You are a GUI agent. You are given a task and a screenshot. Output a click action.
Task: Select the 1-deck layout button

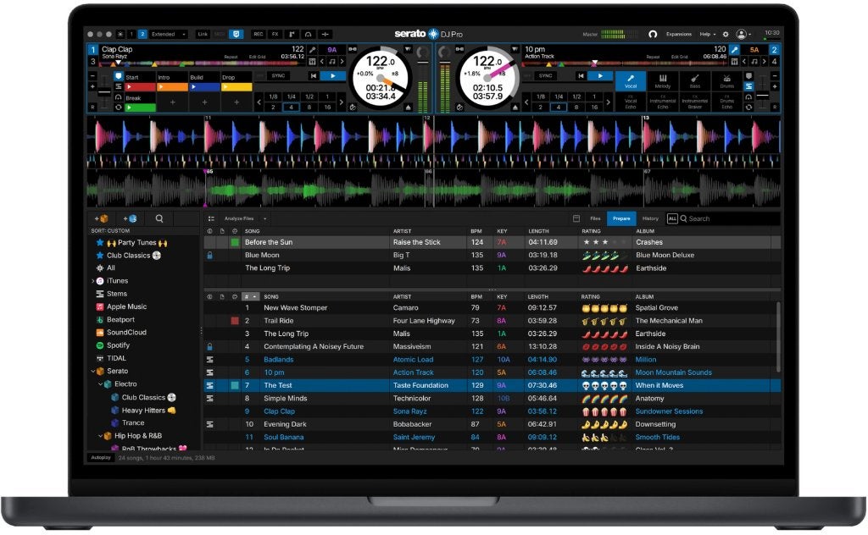pyautogui.click(x=131, y=34)
